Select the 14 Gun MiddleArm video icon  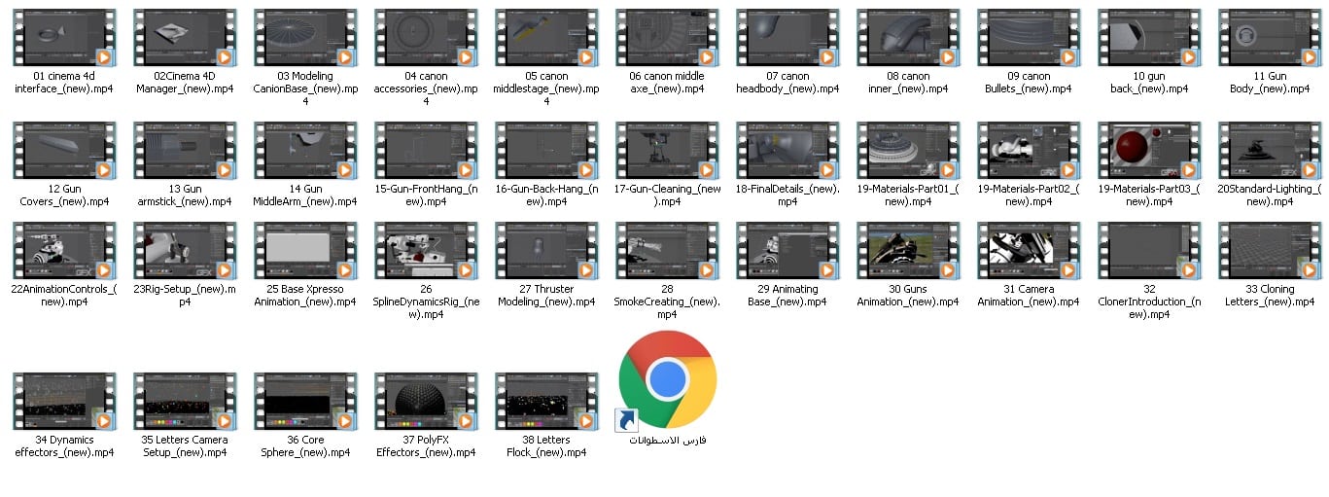[x=305, y=150]
